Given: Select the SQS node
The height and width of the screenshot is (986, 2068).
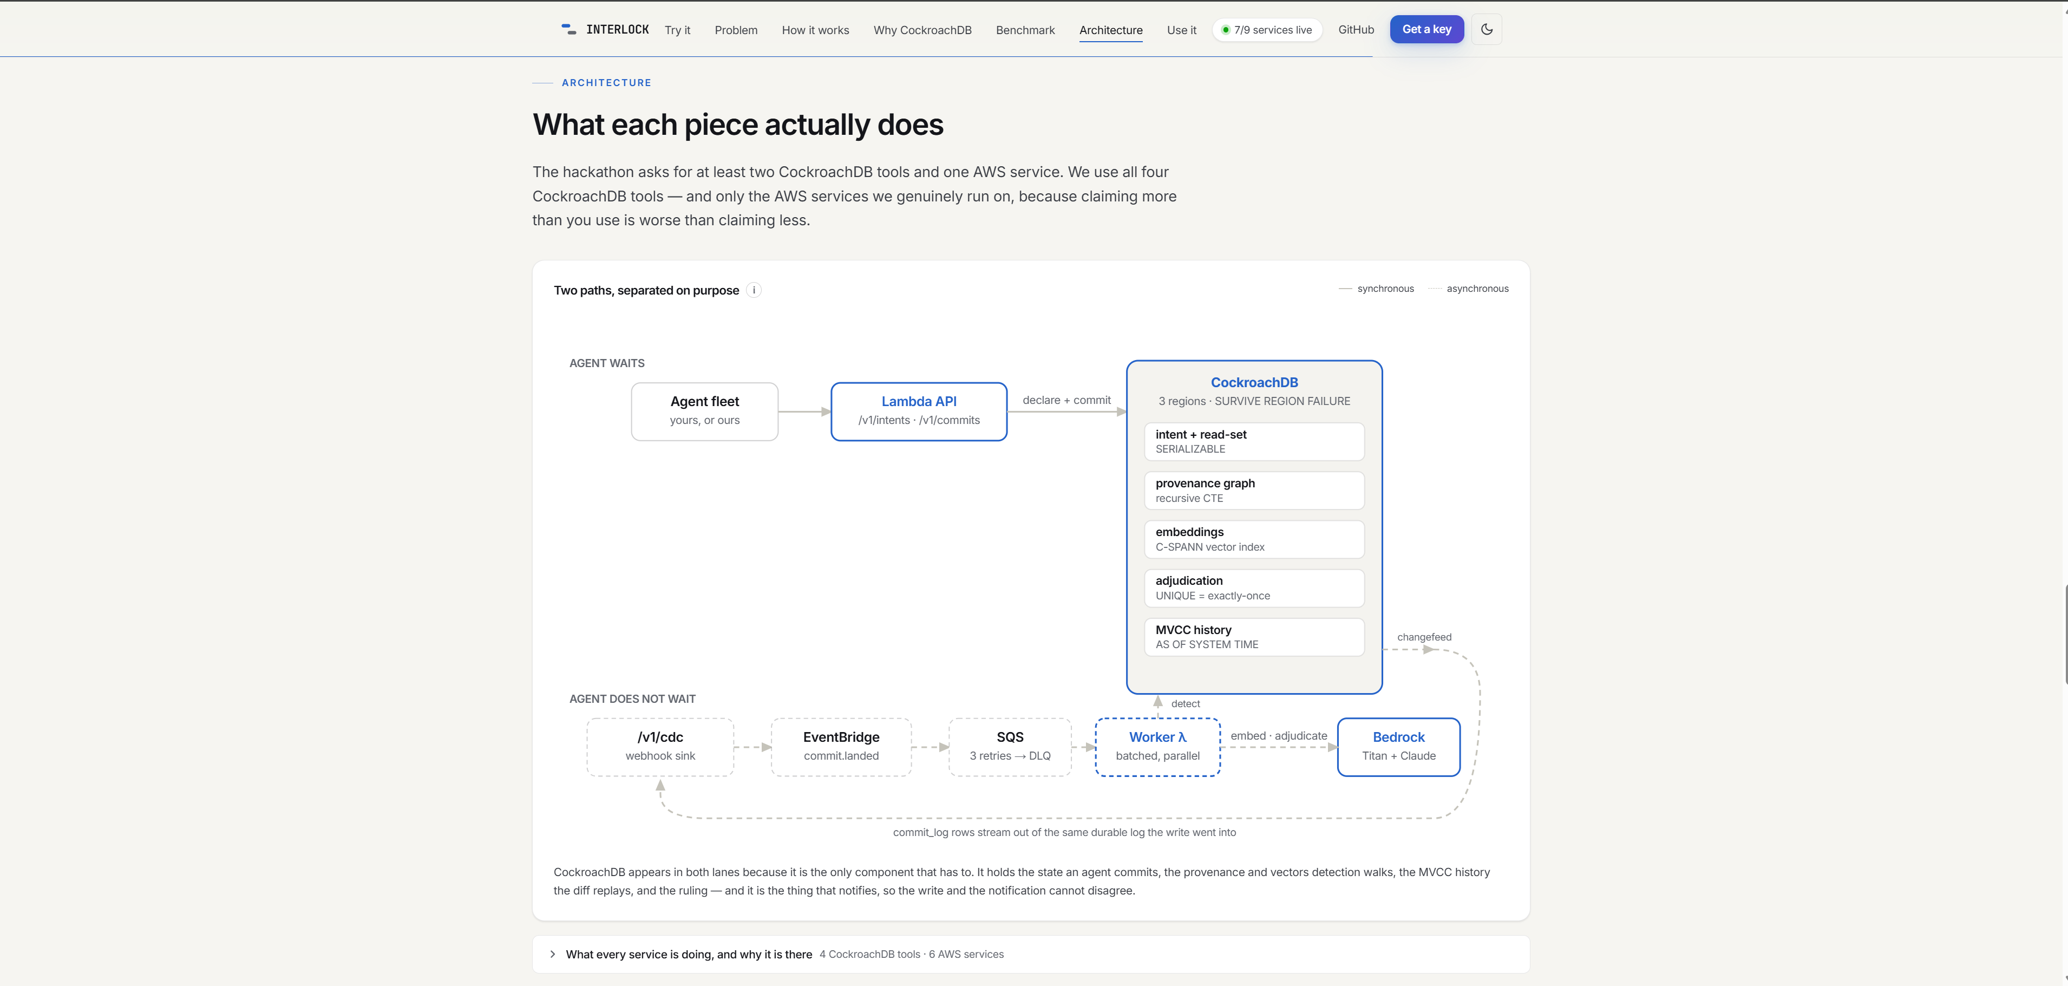Looking at the screenshot, I should 1010,748.
